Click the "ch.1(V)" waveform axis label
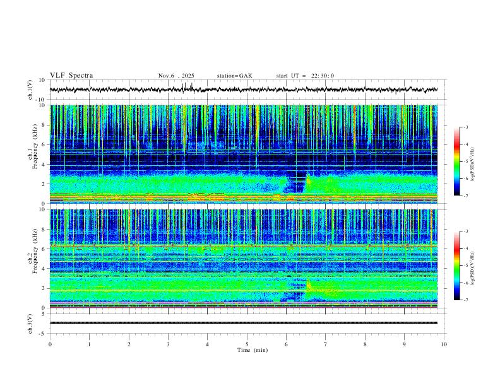 click(31, 90)
